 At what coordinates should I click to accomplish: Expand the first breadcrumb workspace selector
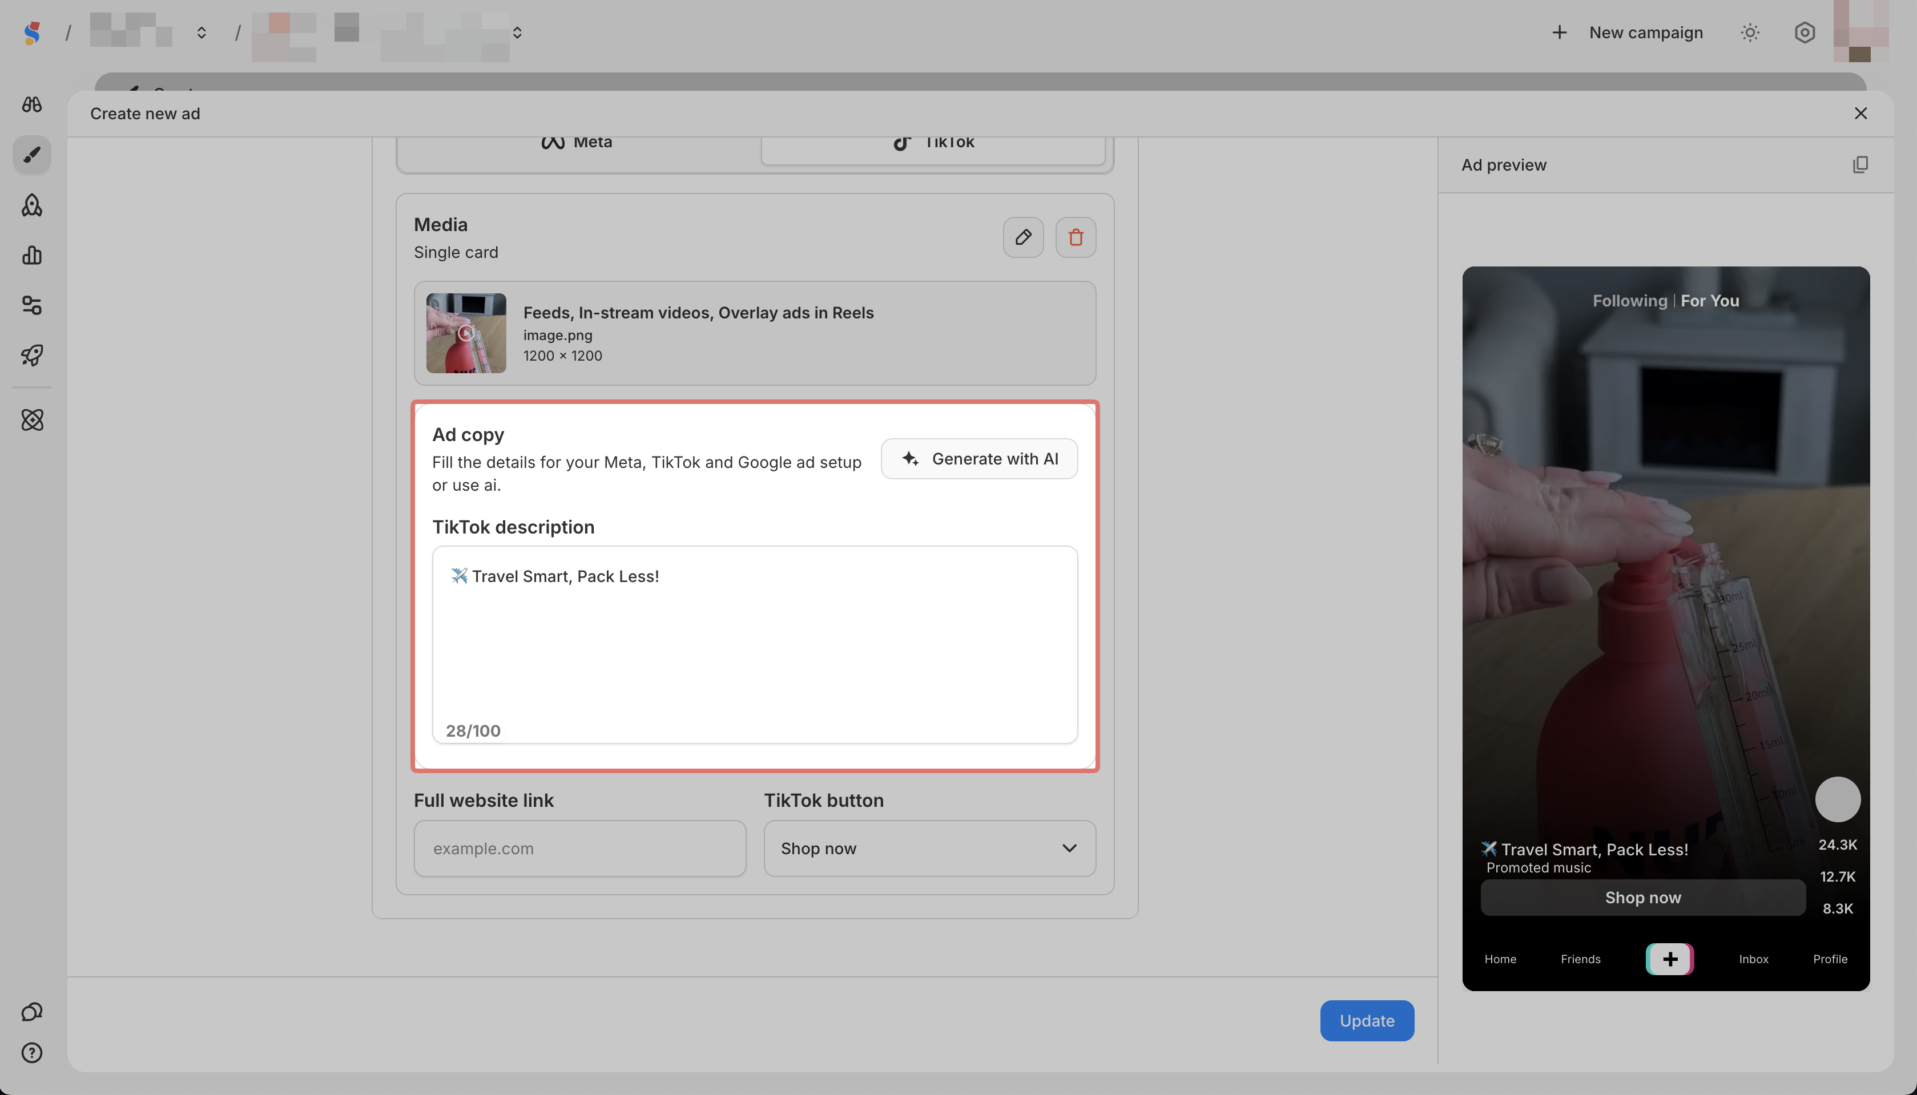coord(202,33)
